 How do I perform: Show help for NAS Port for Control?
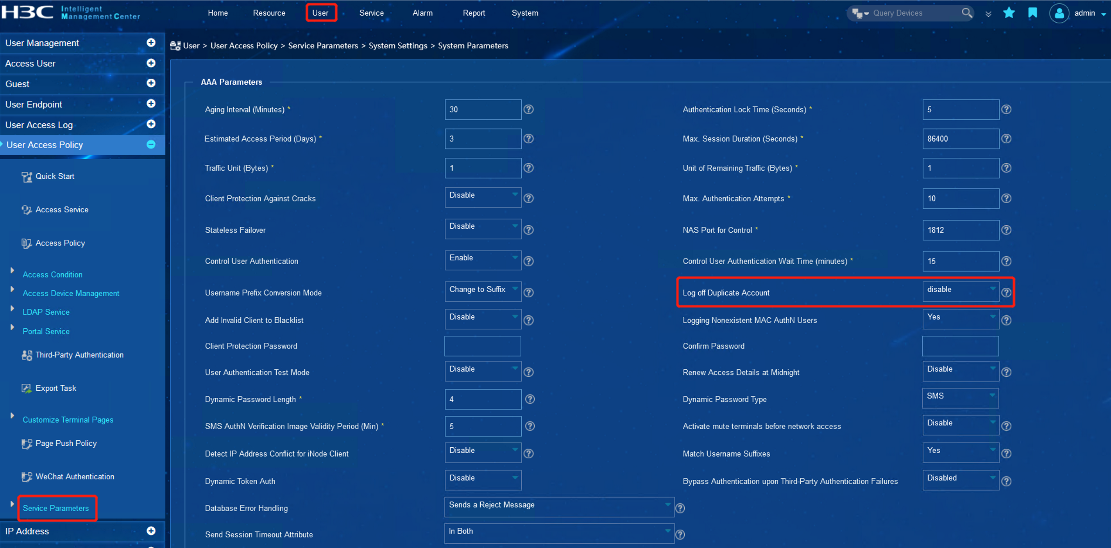1006,230
